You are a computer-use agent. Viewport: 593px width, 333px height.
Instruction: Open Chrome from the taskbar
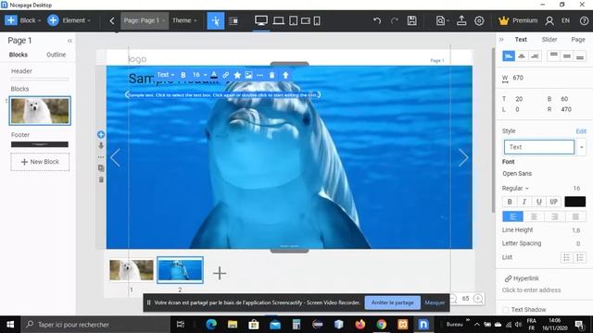pos(381,325)
